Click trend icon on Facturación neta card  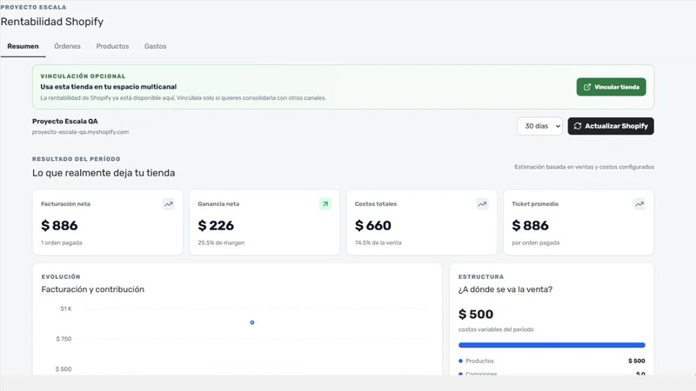(x=169, y=204)
